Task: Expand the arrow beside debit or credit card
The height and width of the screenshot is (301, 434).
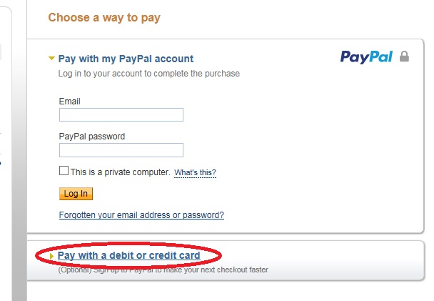Action: pos(51,256)
